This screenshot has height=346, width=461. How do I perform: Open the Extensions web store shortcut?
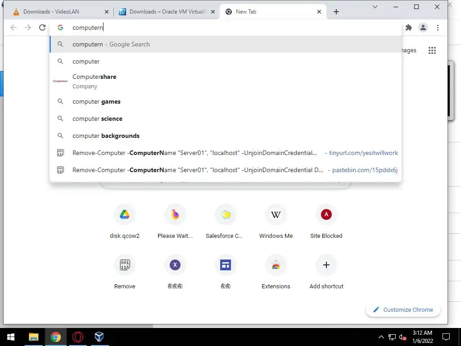point(276,272)
